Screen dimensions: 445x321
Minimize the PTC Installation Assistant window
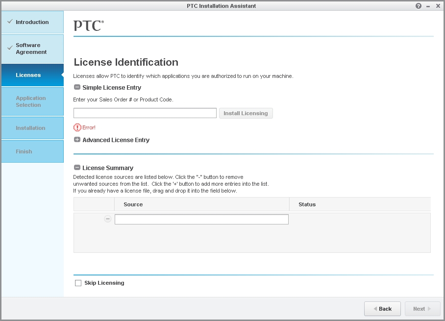coord(428,6)
